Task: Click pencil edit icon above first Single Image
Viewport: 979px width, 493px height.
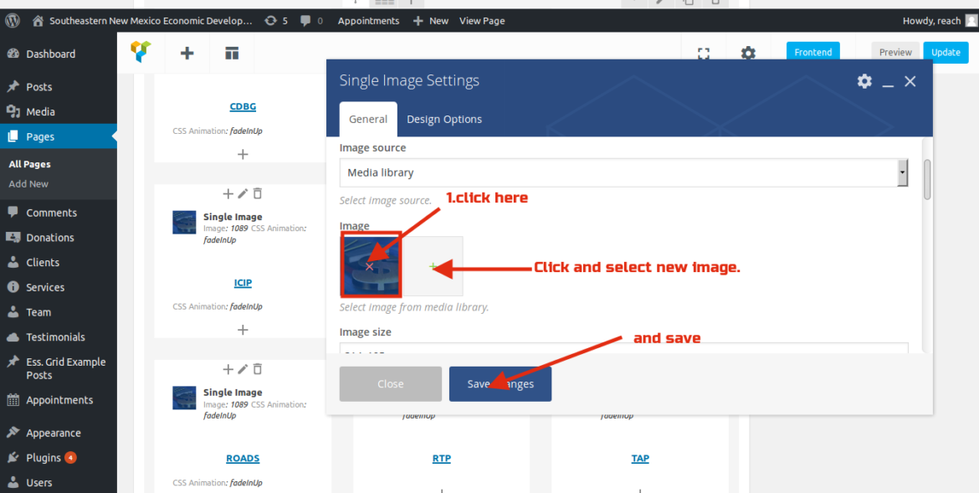Action: tap(243, 193)
